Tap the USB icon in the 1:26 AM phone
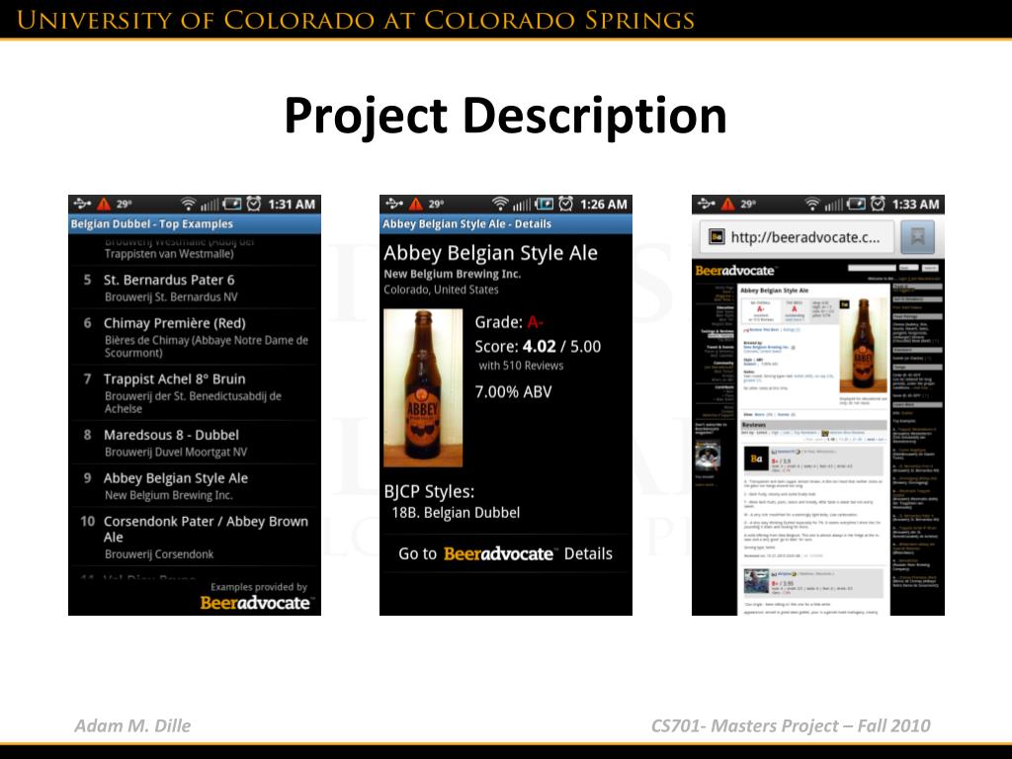Image resolution: width=1012 pixels, height=759 pixels. (393, 204)
